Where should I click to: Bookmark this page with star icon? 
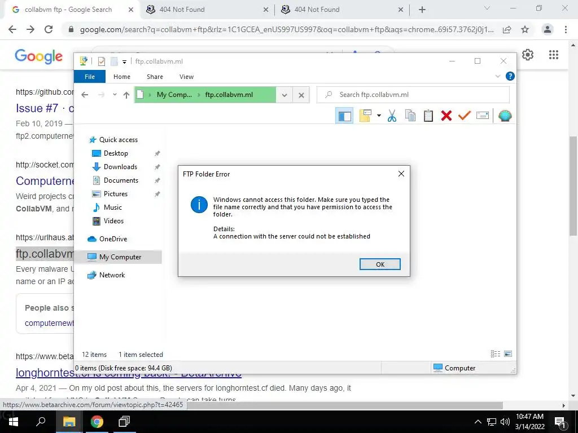525,29
